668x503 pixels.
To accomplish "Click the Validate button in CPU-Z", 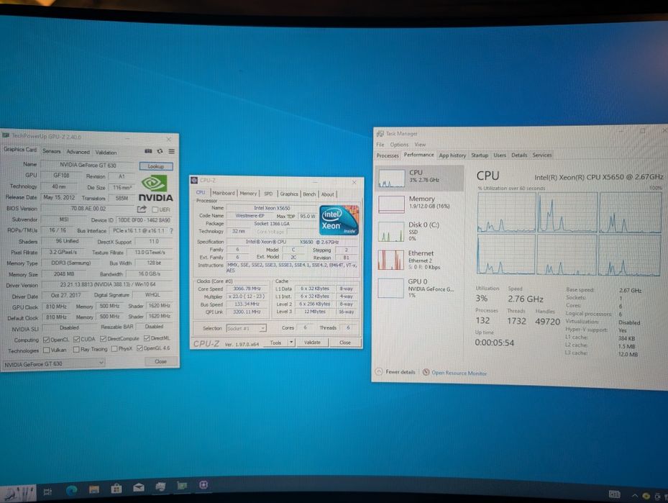I will point(312,343).
